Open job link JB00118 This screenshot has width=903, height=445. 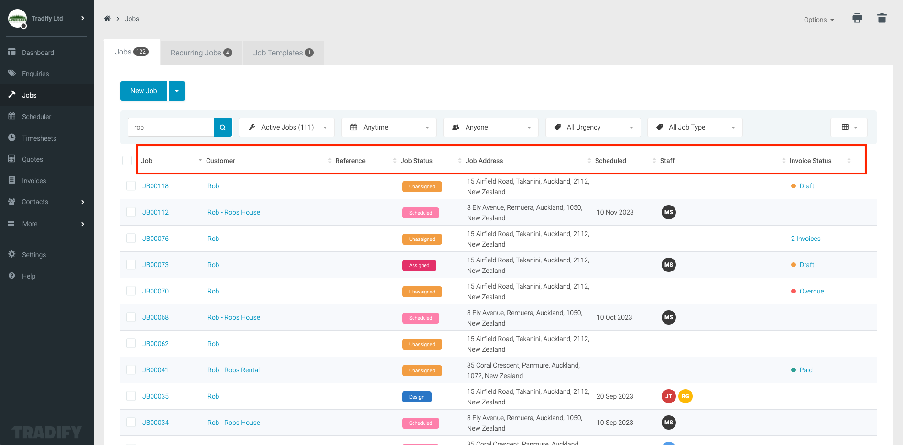point(155,186)
